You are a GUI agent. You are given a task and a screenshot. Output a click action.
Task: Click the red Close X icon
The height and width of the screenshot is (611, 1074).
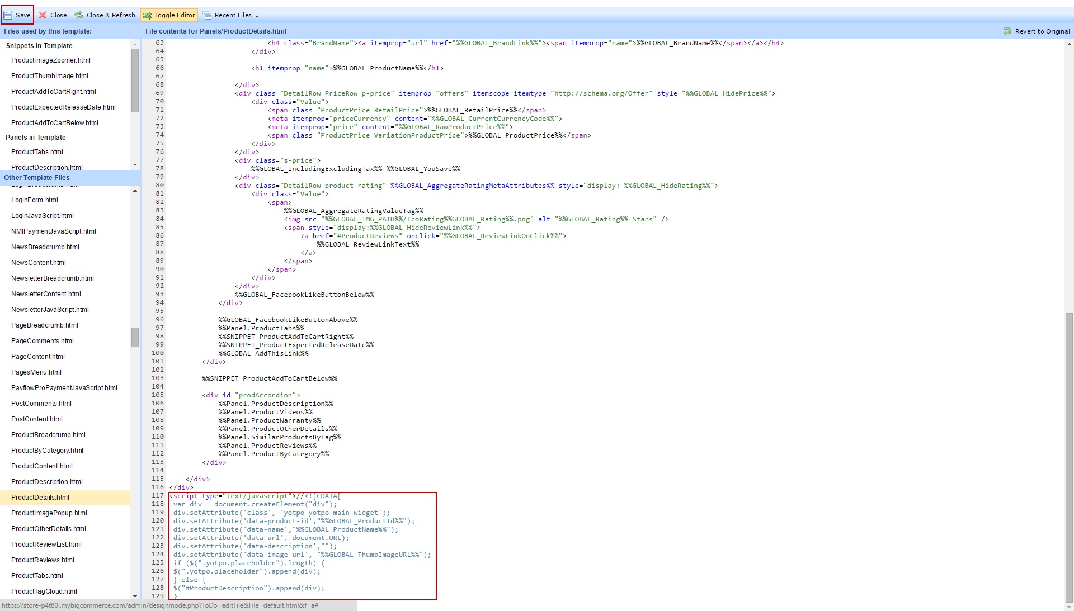click(43, 15)
